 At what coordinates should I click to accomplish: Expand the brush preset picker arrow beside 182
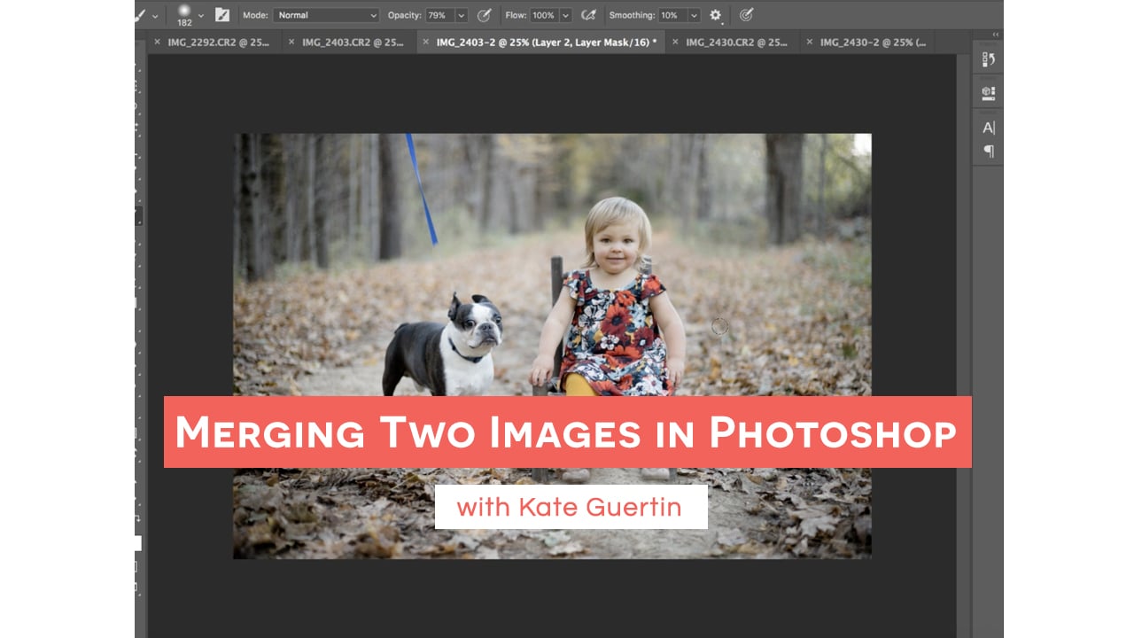click(x=201, y=15)
